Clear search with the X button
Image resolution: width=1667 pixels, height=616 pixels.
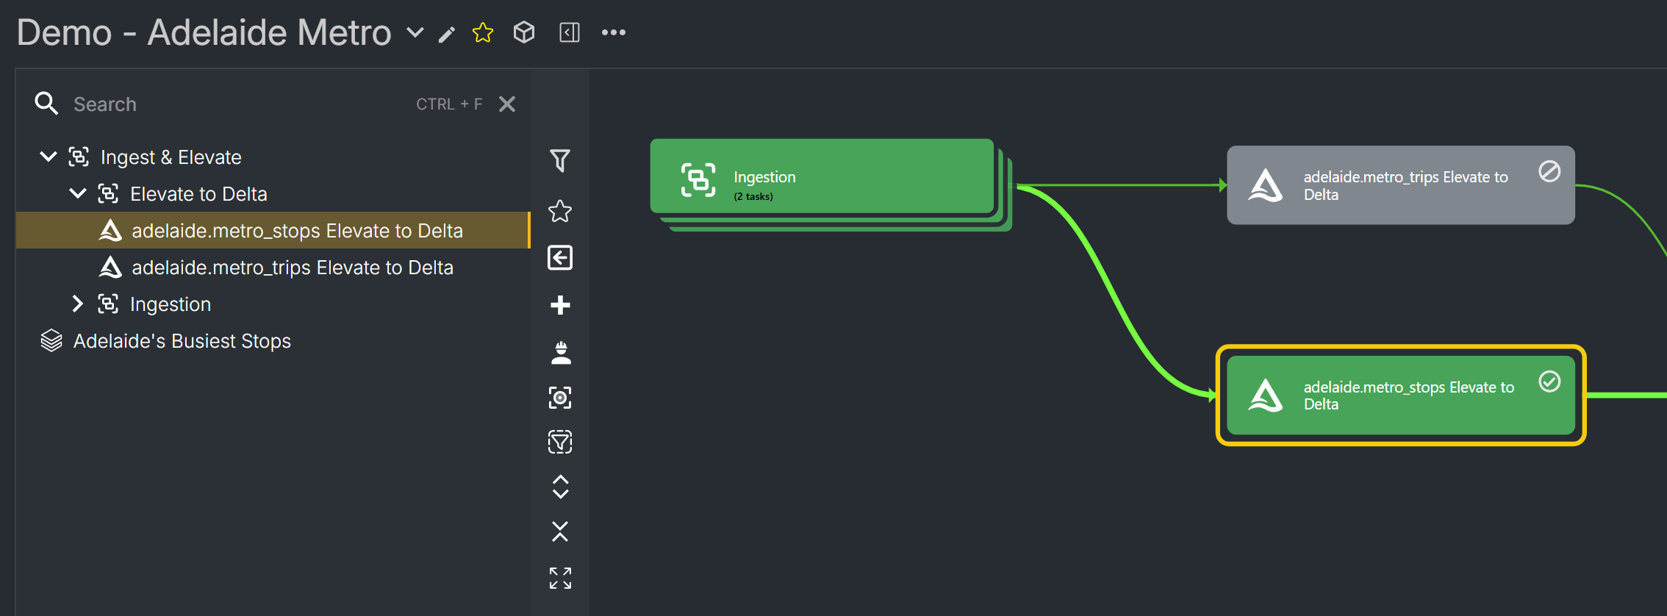[507, 104]
